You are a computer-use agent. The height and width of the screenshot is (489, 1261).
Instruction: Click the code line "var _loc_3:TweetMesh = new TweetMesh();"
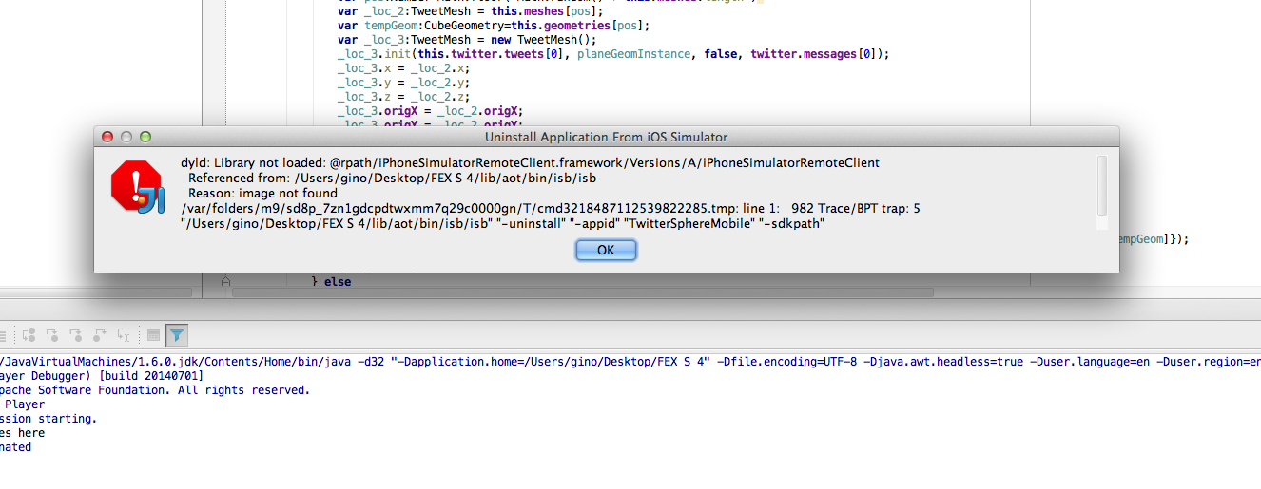pyautogui.click(x=466, y=39)
